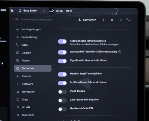Enable Zum Fahren PIN eingeben
Screen dimensions: 149x121
[x=62, y=100]
